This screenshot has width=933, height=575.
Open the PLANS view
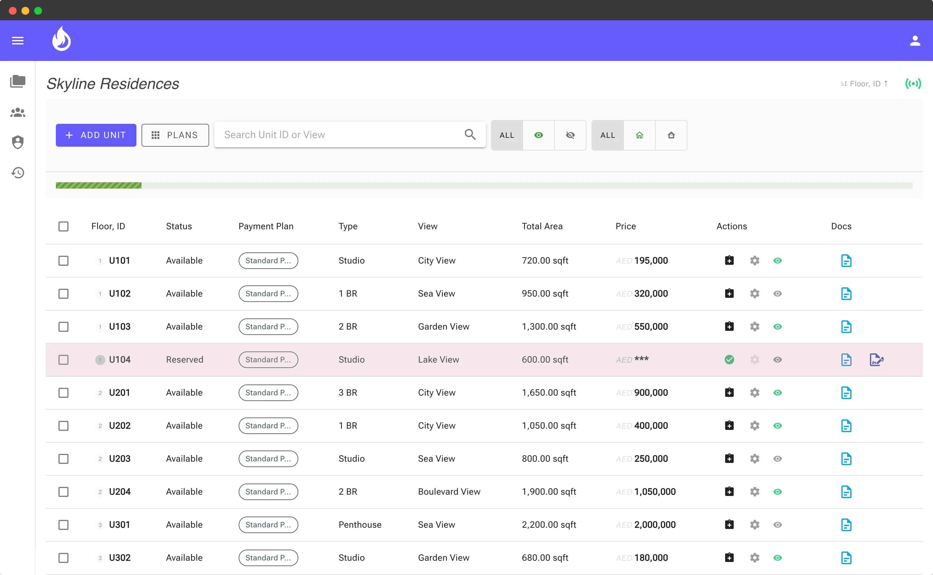coord(175,135)
